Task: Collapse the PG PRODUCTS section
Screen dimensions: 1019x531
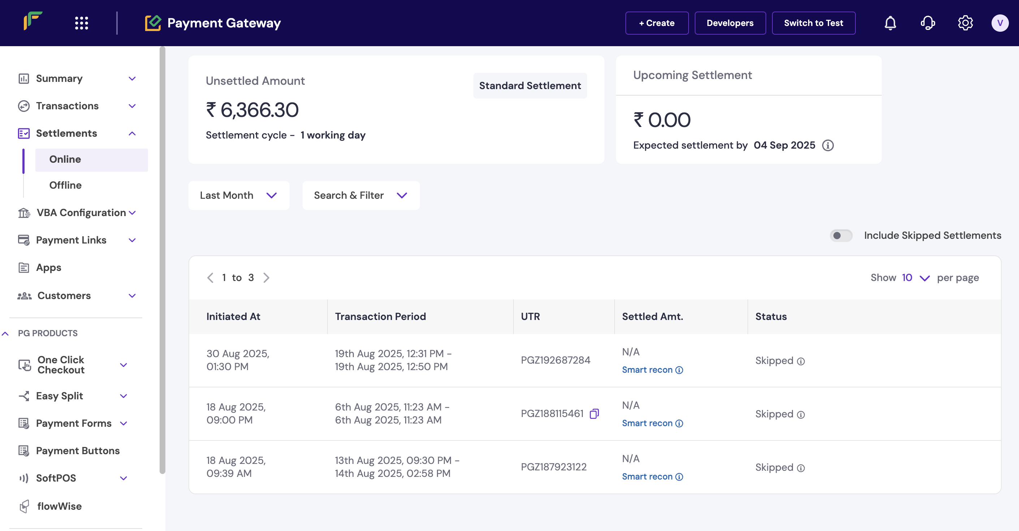Action: [5, 333]
